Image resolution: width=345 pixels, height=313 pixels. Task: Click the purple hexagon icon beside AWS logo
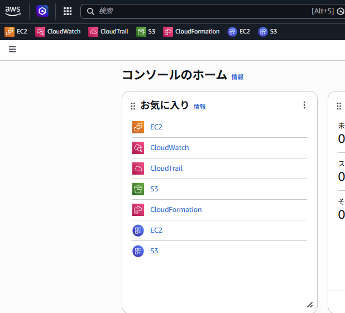pos(42,11)
